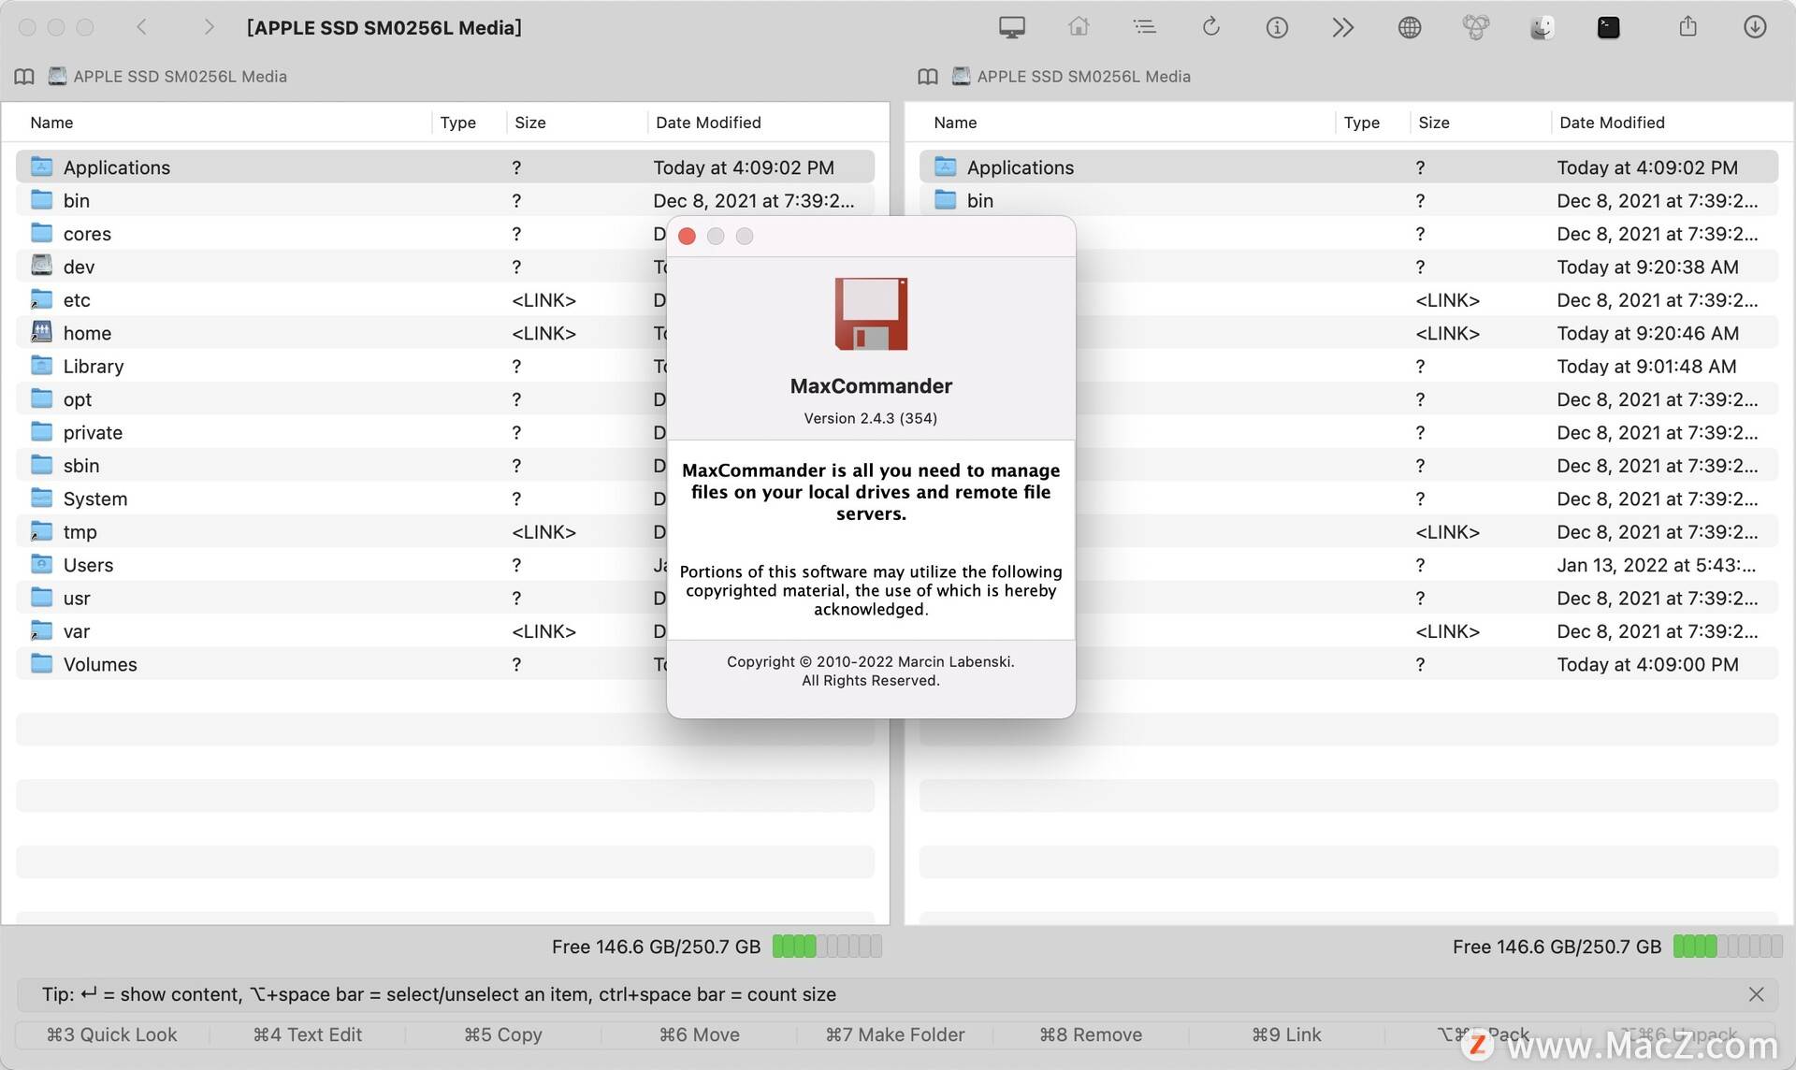Expand the double chevron toolbar overflow
Image resolution: width=1796 pixels, height=1070 pixels.
(x=1342, y=27)
